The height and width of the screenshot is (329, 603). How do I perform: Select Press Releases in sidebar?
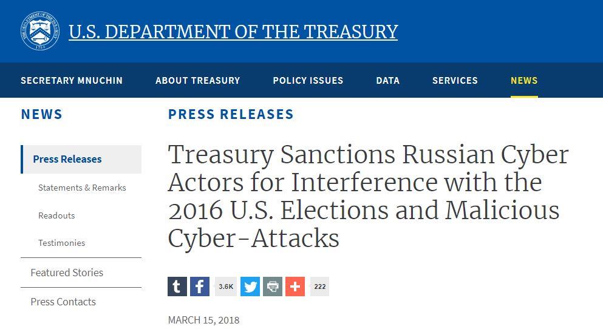81,159
